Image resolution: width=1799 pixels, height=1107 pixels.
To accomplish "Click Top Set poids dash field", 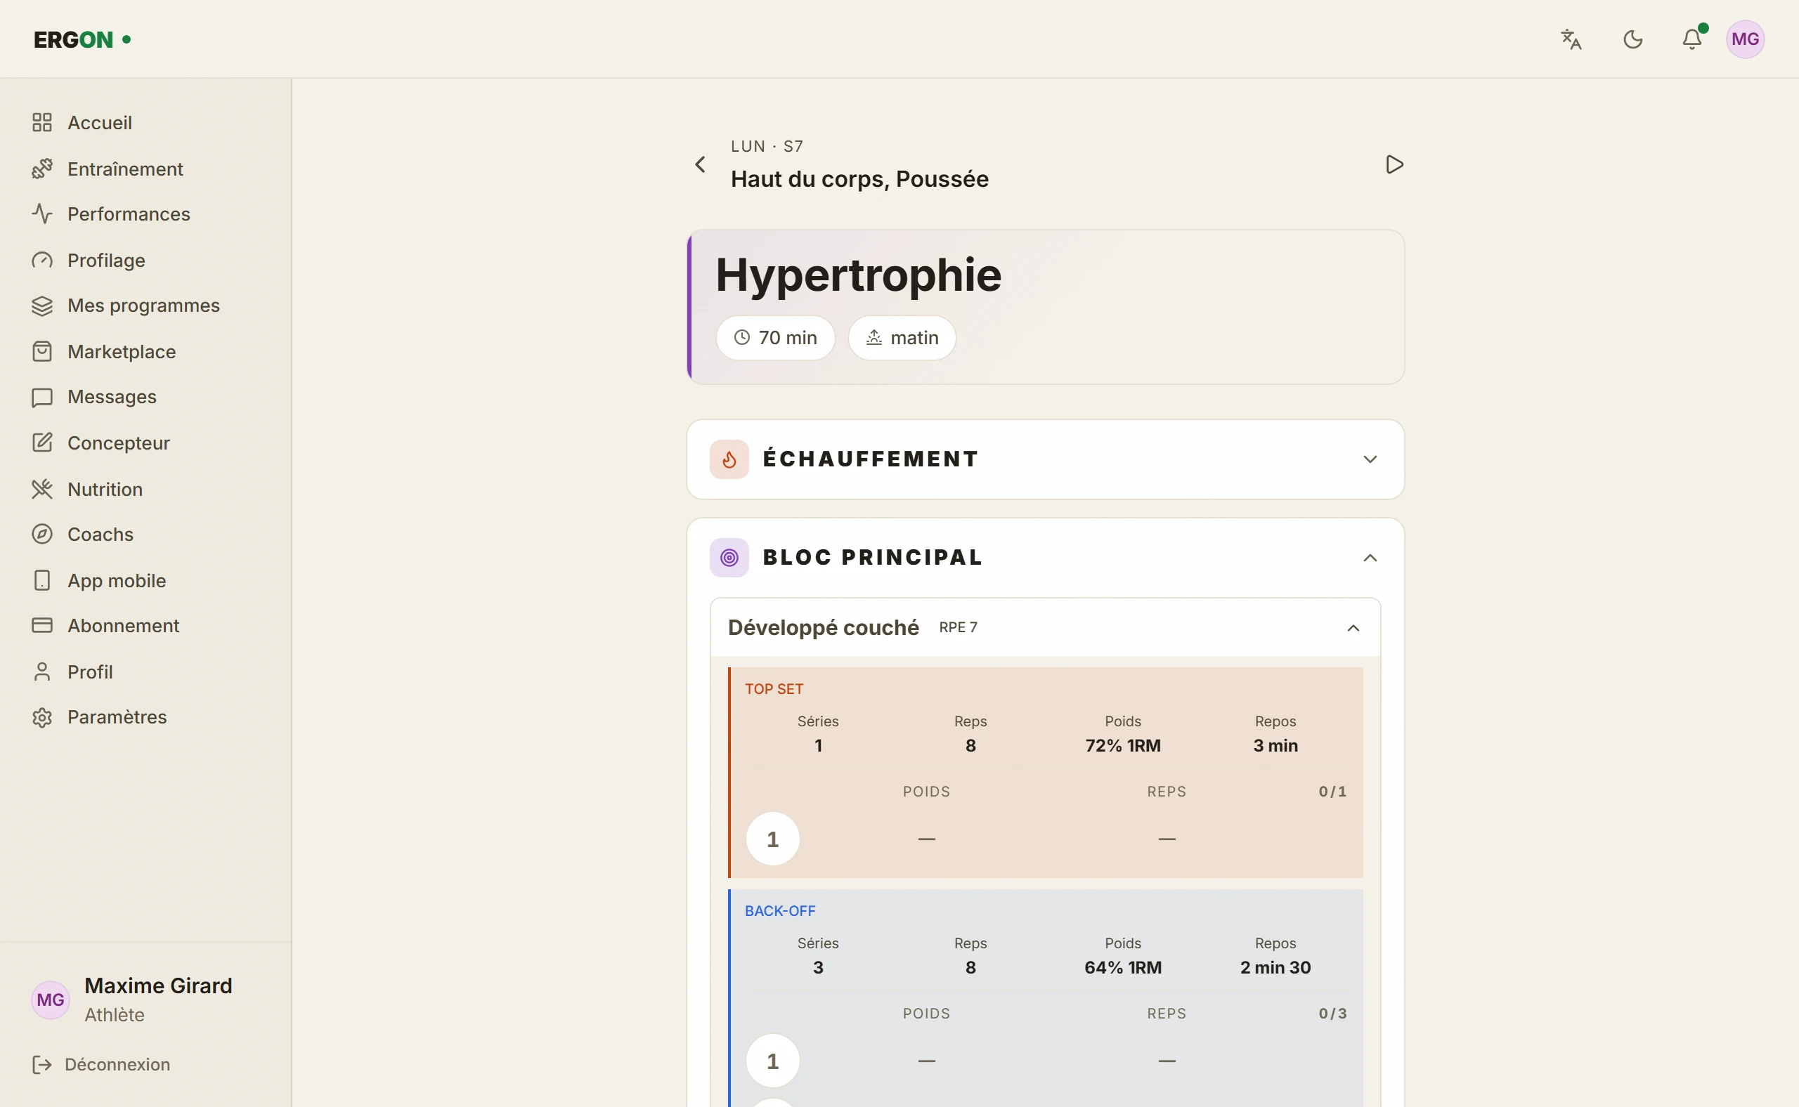I will pyautogui.click(x=927, y=839).
